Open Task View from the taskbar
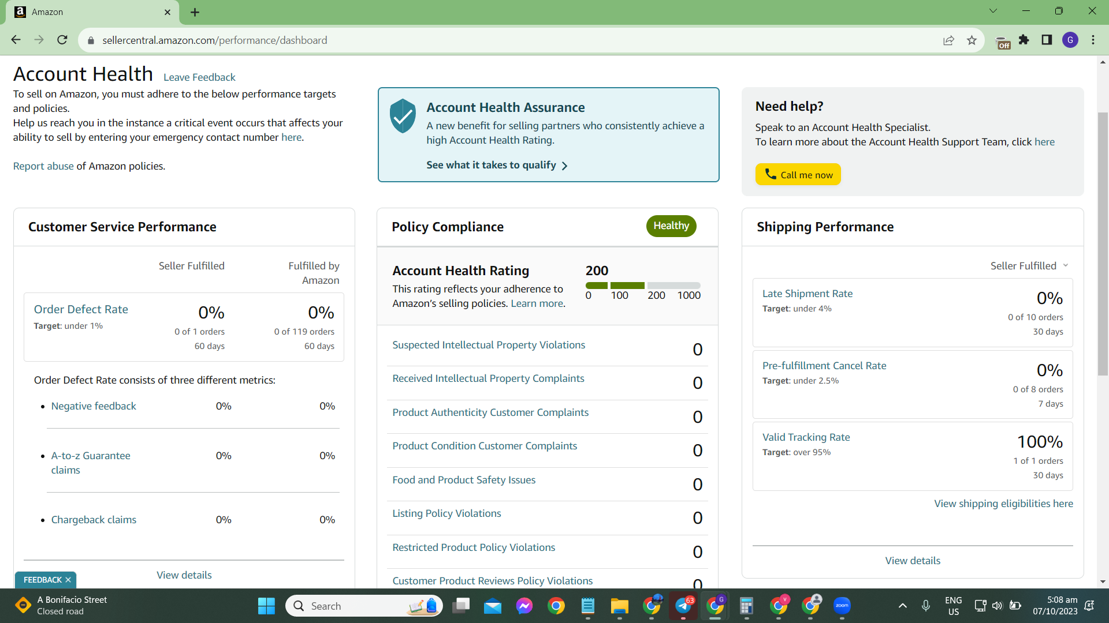The height and width of the screenshot is (623, 1109). [461, 606]
